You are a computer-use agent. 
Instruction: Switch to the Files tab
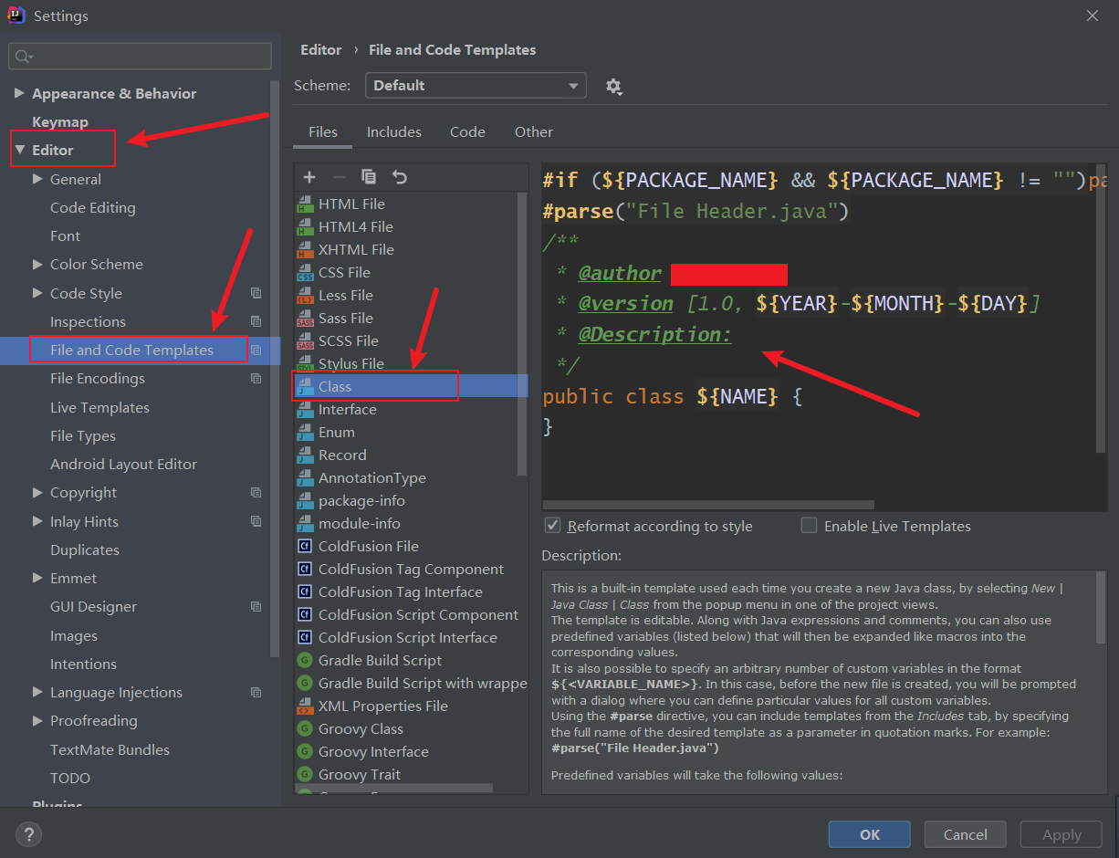(323, 132)
